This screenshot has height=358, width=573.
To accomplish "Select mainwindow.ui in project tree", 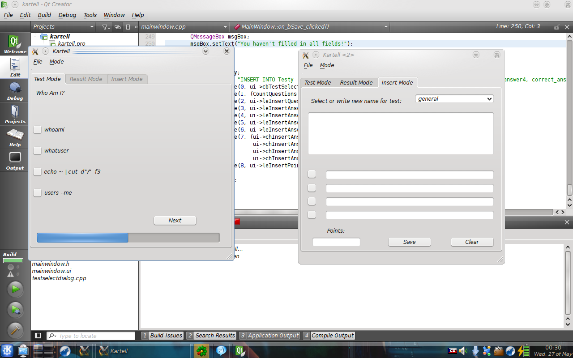I will tap(51, 271).
